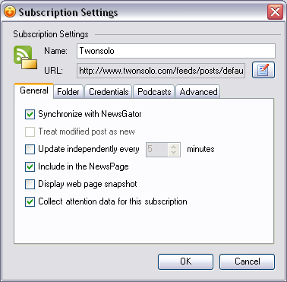The height and width of the screenshot is (282, 287).
Task: Uncheck Collect attention data for this subscription
Action: click(x=30, y=201)
